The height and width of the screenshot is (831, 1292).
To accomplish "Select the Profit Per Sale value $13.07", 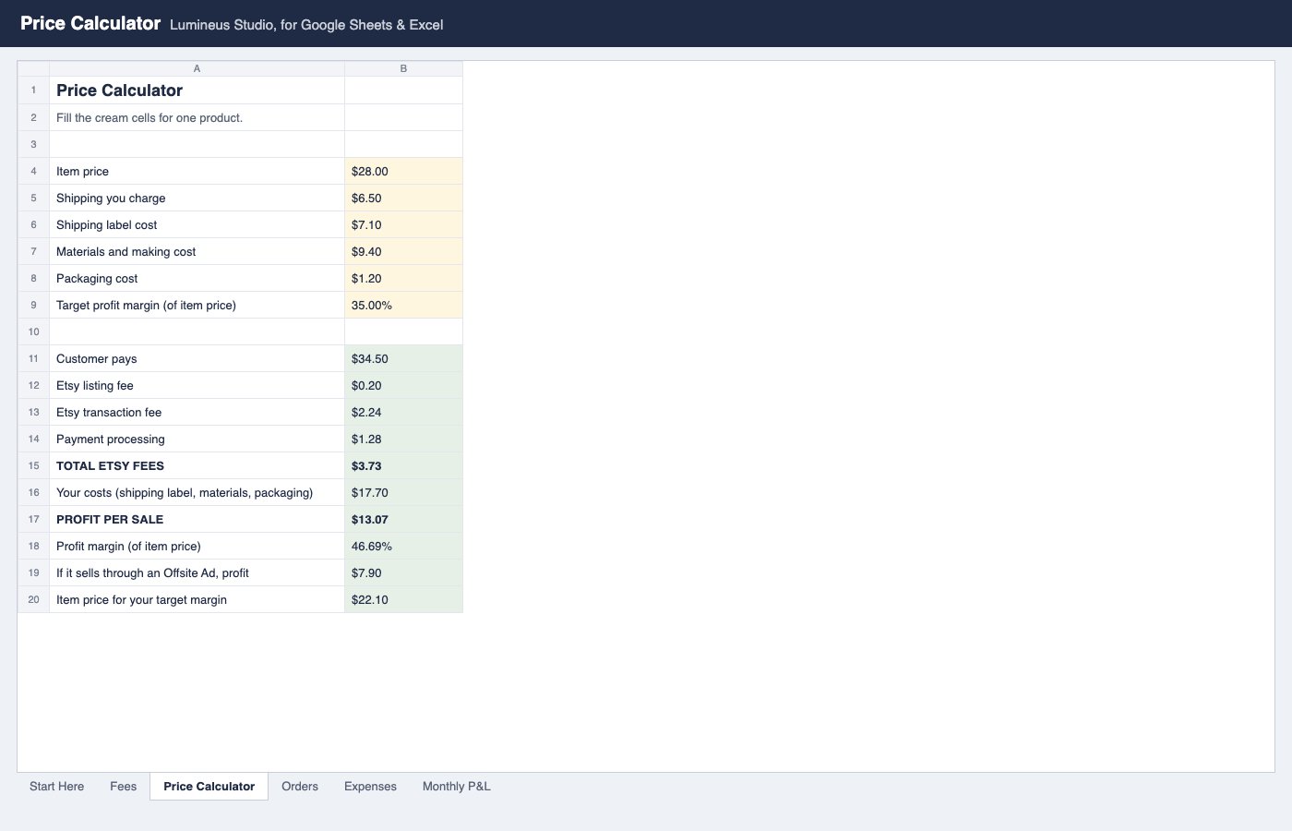I will coord(403,519).
